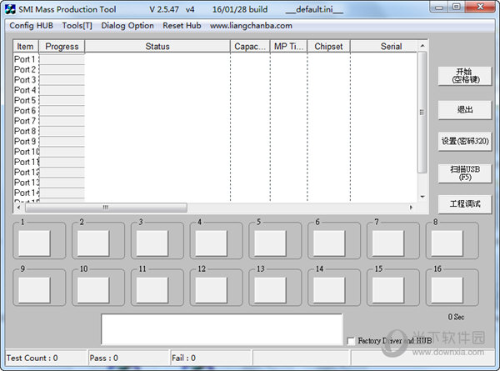Click port slot box 11
Viewport: 500px width, 371px height.
coord(152,289)
